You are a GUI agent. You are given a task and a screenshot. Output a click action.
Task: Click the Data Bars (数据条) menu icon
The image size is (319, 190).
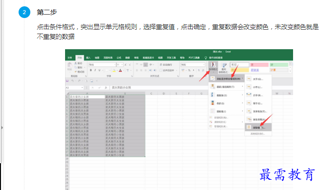[212, 95]
